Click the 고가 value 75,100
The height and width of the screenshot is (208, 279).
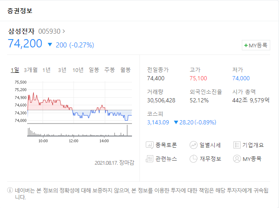click(x=198, y=78)
